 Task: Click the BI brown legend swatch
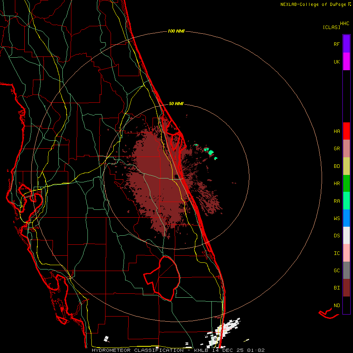coord(346,288)
